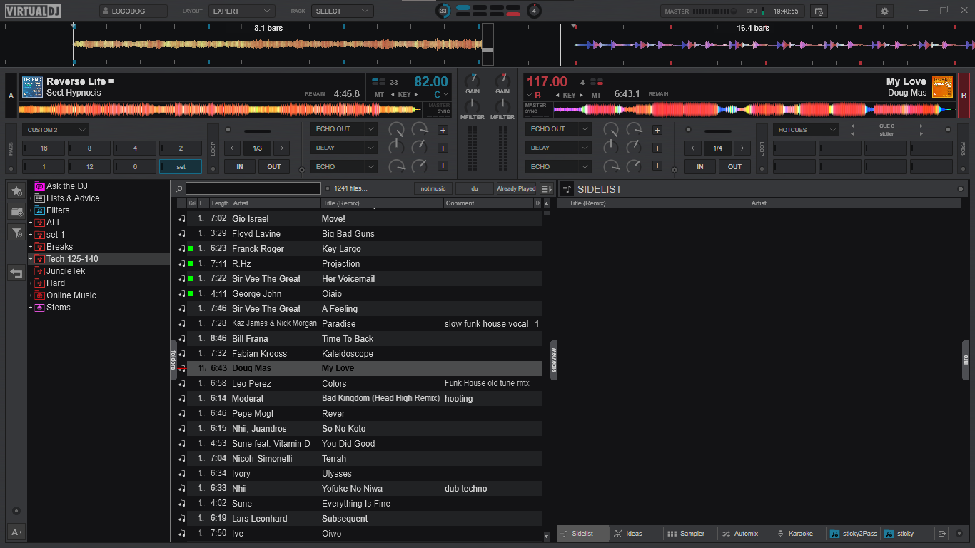The height and width of the screenshot is (548, 975).
Task: Click the half loop left arrow on deck A
Action: click(x=232, y=148)
